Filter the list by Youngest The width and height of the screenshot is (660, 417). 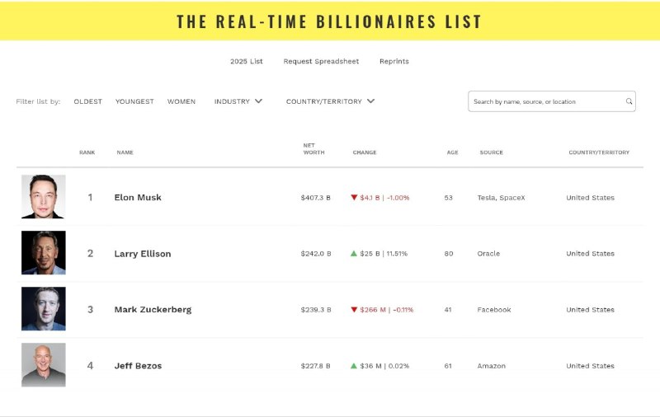click(x=134, y=101)
